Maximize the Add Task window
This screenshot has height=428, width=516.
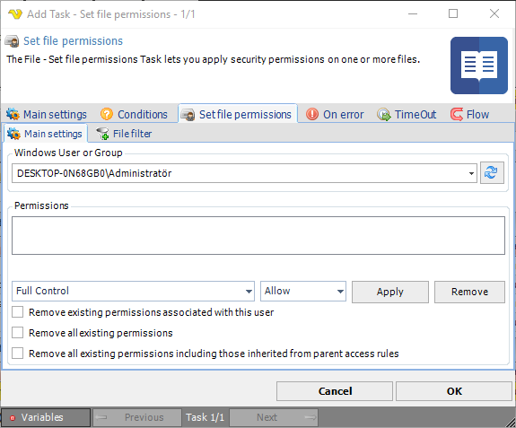click(x=453, y=13)
